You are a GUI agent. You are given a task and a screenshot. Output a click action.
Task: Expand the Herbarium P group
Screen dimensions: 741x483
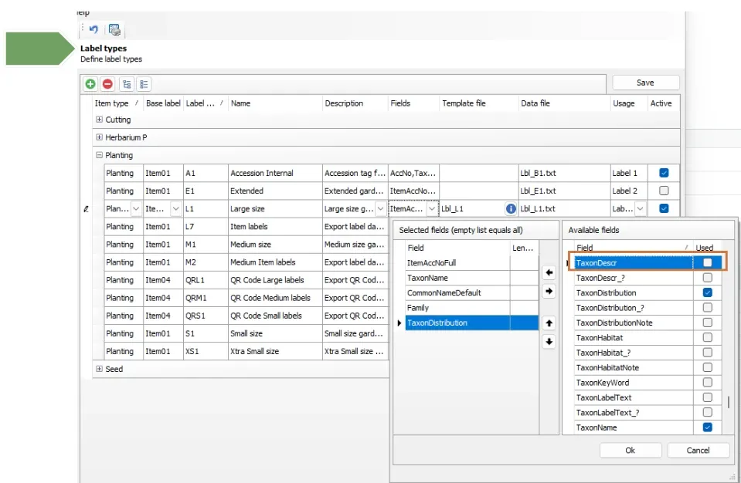coord(99,137)
